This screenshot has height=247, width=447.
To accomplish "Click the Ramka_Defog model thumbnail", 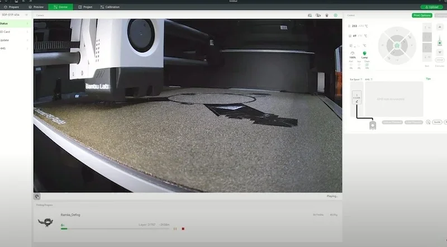I will click(x=46, y=222).
